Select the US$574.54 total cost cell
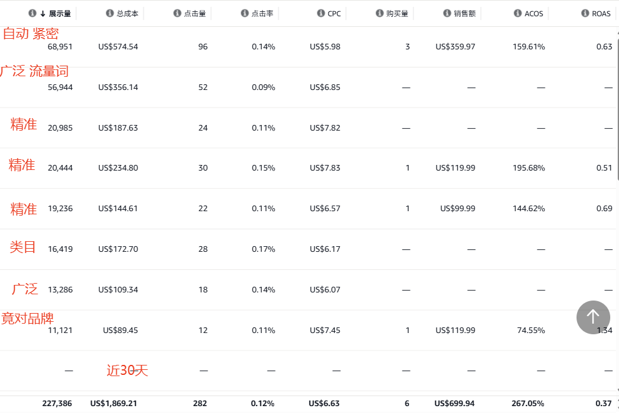Image resolution: width=619 pixels, height=413 pixels. 118,47
